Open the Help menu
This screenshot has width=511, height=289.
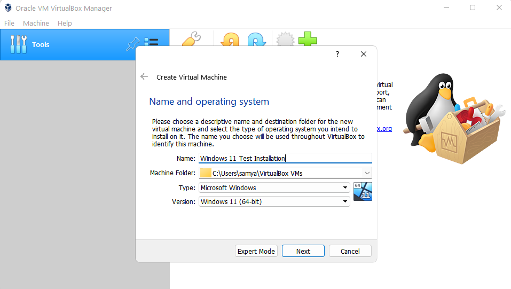(65, 23)
